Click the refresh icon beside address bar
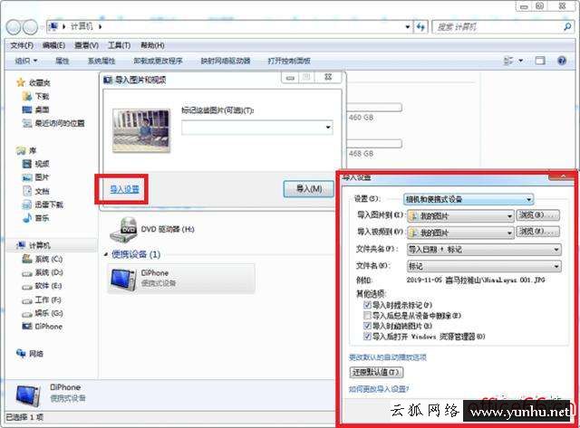 pyautogui.click(x=420, y=27)
